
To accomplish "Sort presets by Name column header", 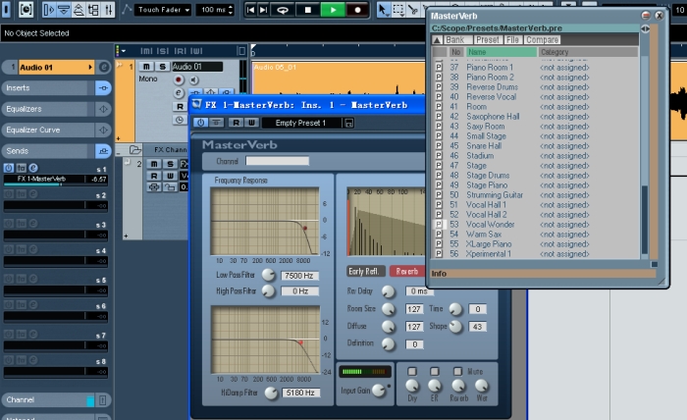I will (x=502, y=52).
